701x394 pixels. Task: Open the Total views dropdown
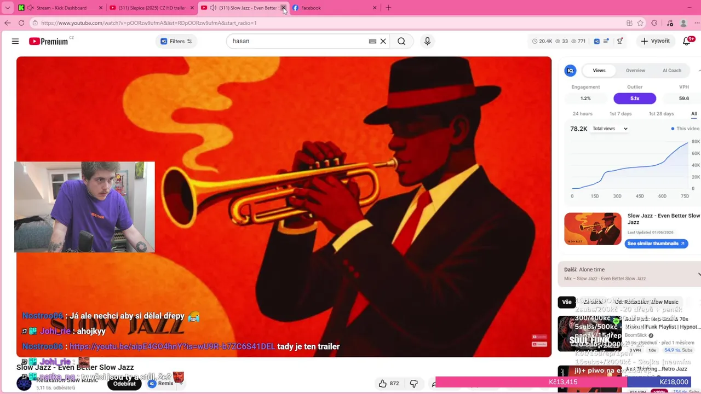click(x=610, y=129)
